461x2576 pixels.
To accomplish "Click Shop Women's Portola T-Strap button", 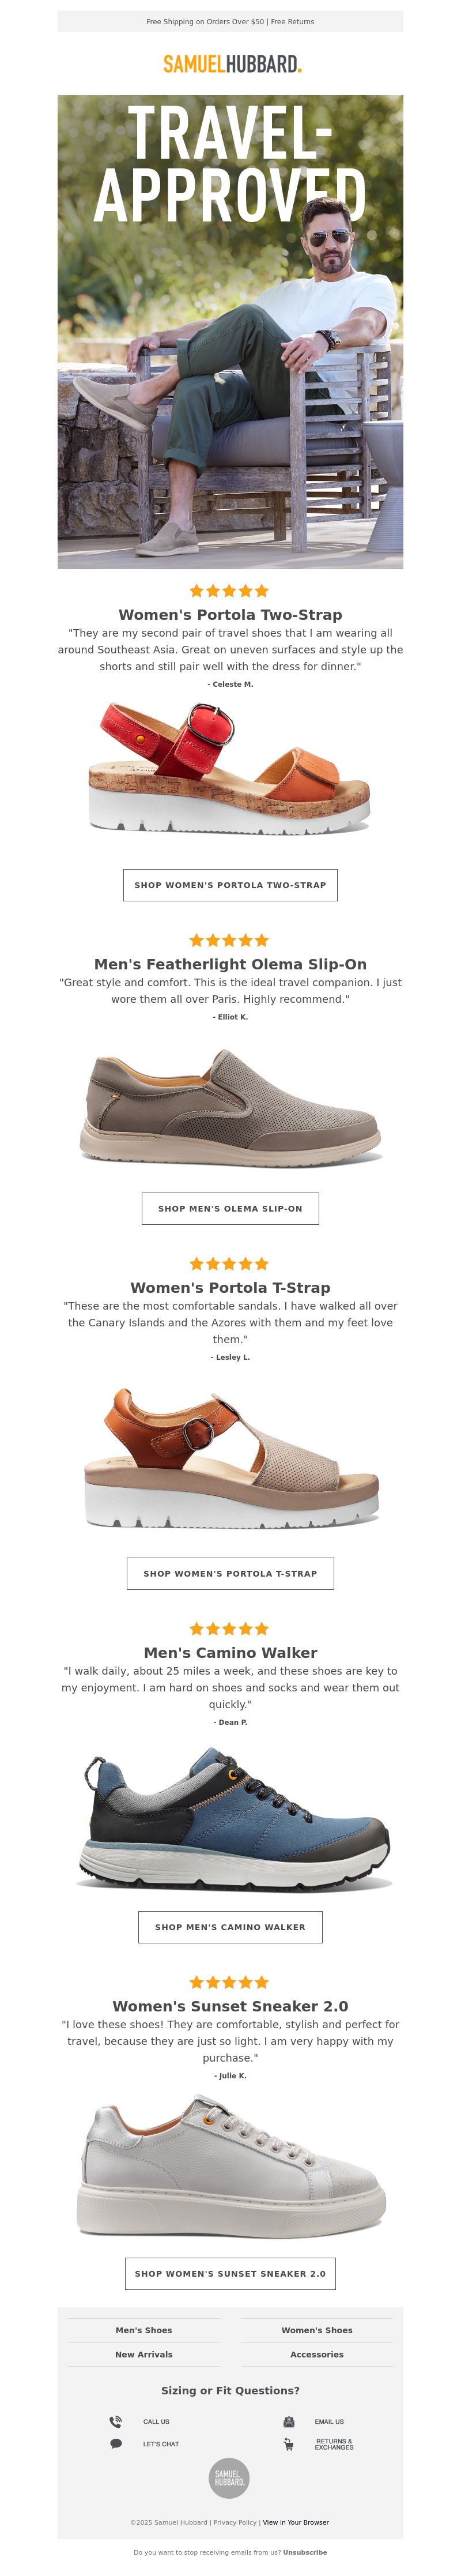I will pos(230,1573).
